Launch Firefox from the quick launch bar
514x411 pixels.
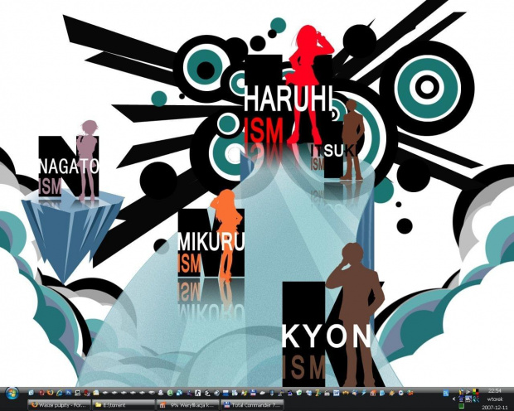tap(50, 392)
